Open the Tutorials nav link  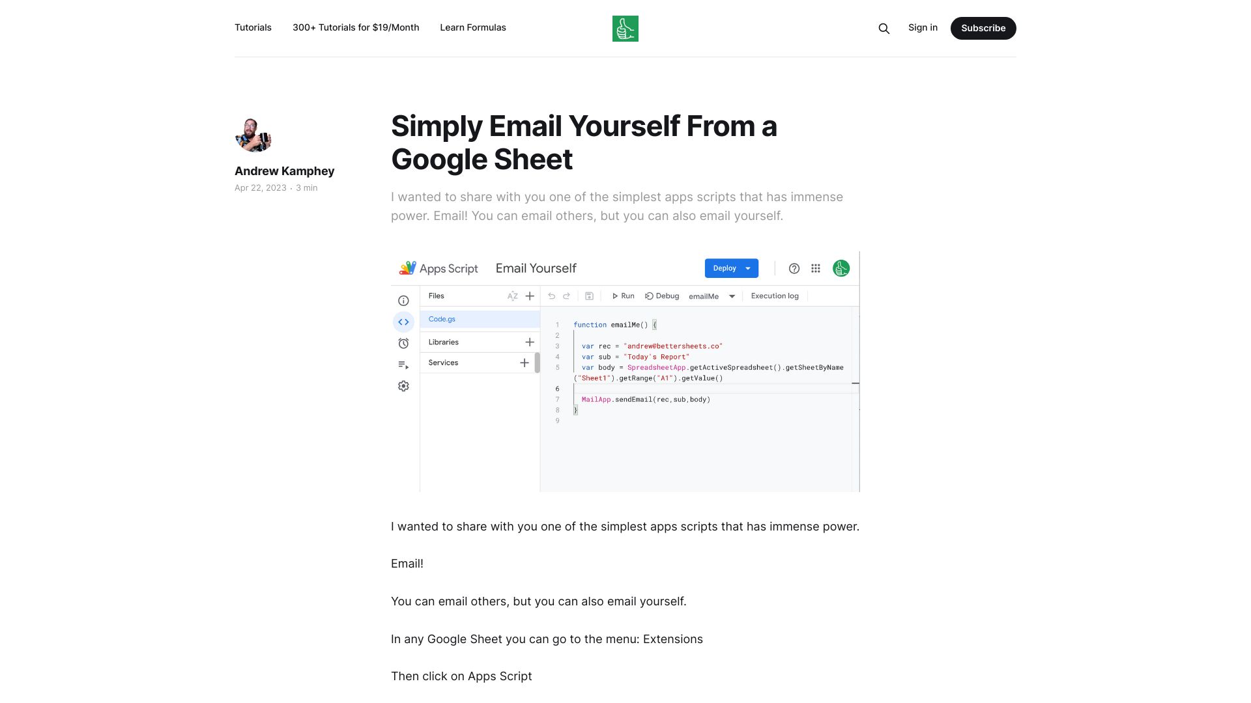253,27
